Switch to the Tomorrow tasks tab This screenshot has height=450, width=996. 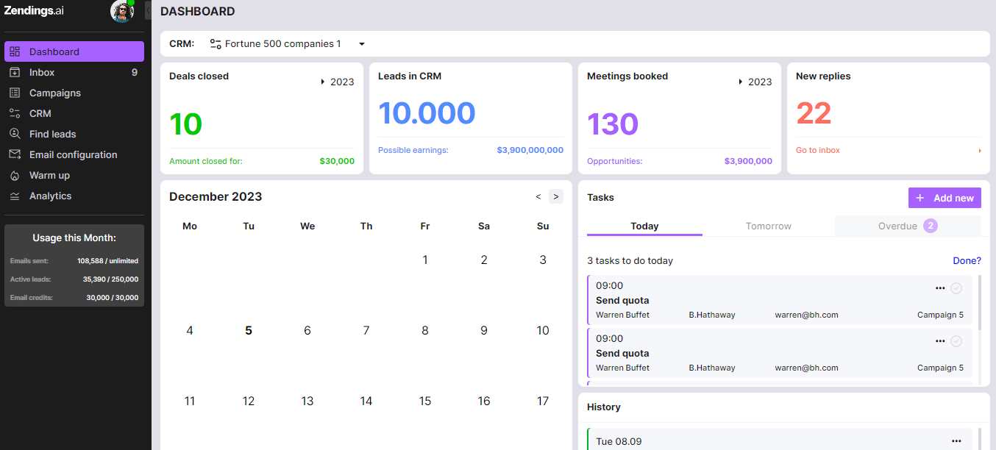(768, 226)
